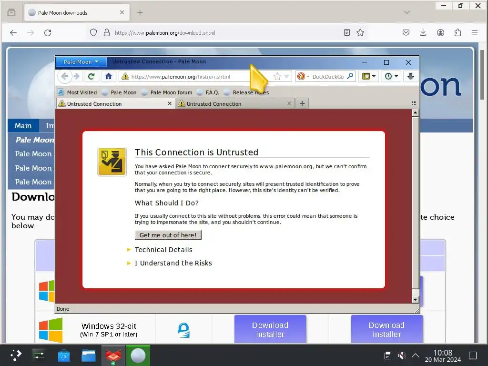The width and height of the screenshot is (488, 366).
Task: Open F.A.Q. bookmark
Action: tap(208, 92)
